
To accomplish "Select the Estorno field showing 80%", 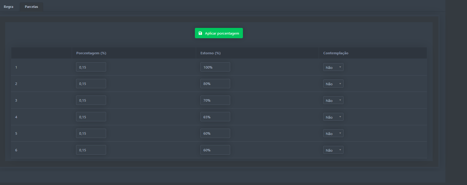I will click(x=215, y=84).
